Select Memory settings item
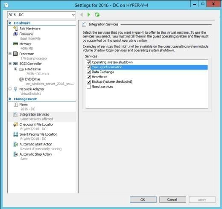This screenshot has height=209, width=222. [25, 44]
